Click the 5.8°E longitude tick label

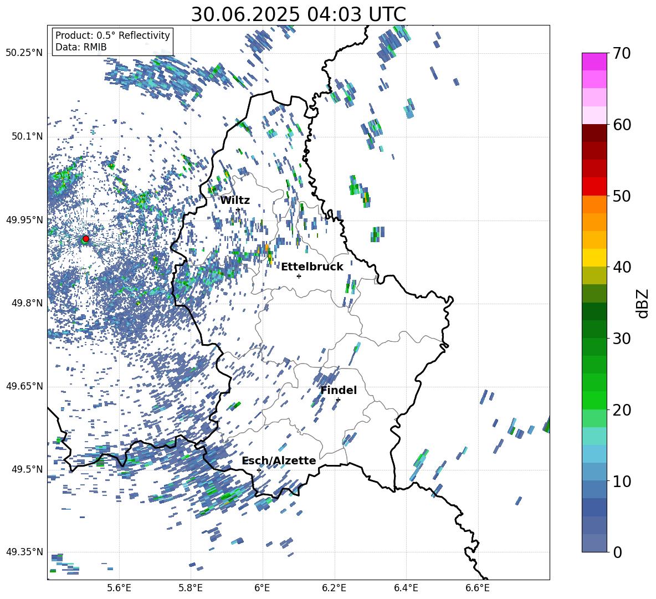(191, 588)
